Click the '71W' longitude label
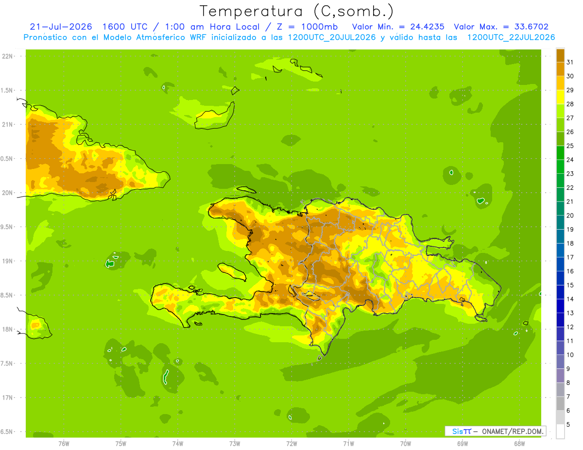The image size is (583, 450). (348, 443)
